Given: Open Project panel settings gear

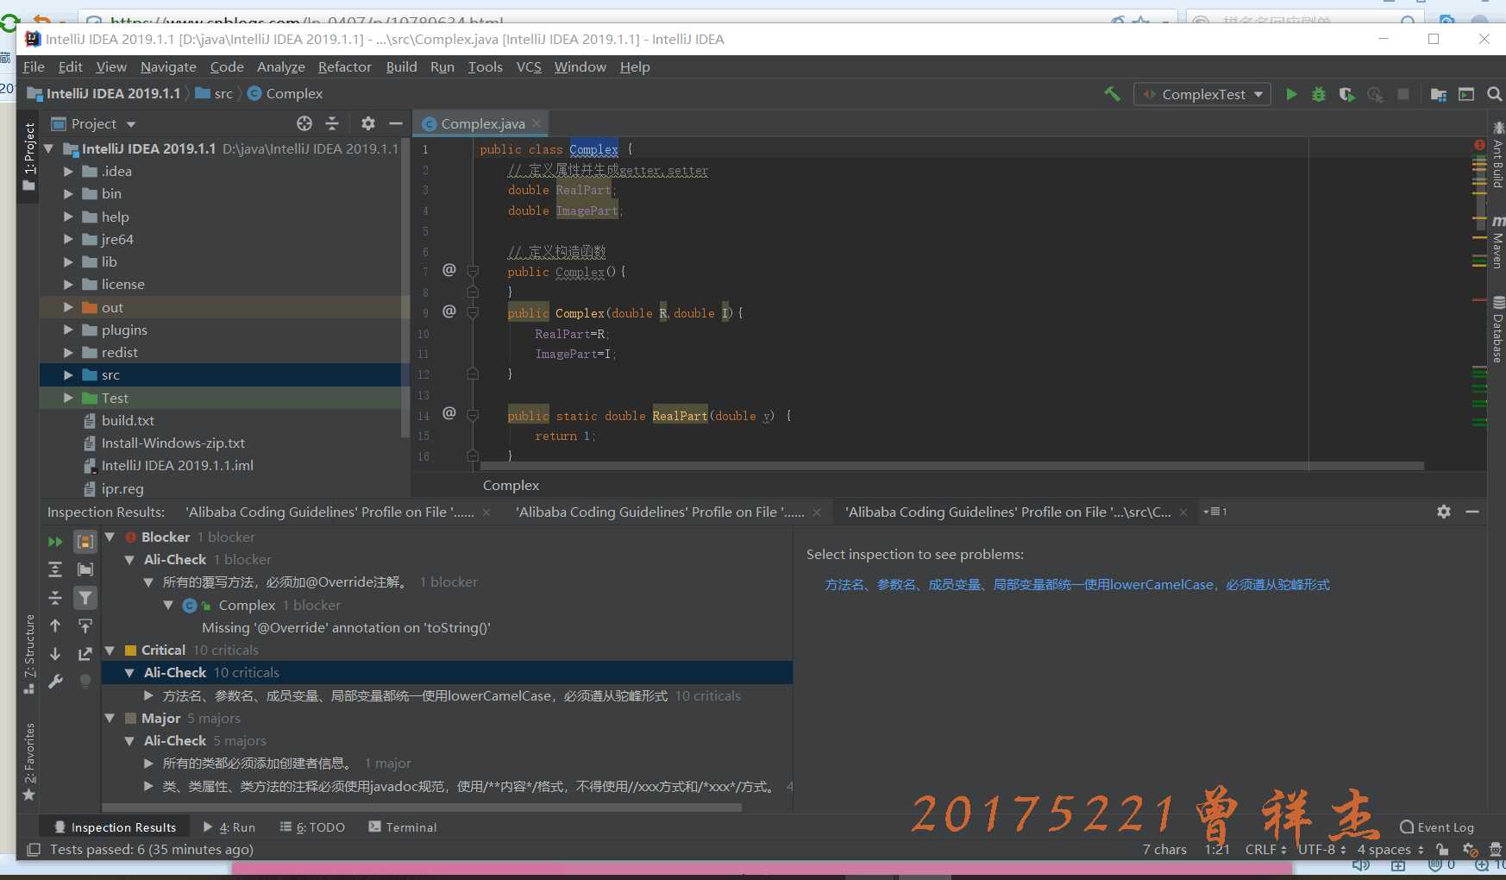Looking at the screenshot, I should (368, 123).
